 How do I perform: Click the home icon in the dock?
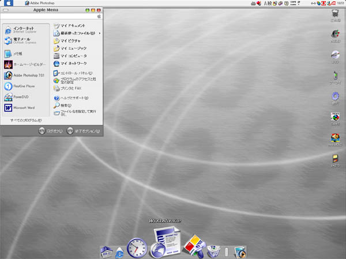pyautogui.click(x=106, y=252)
